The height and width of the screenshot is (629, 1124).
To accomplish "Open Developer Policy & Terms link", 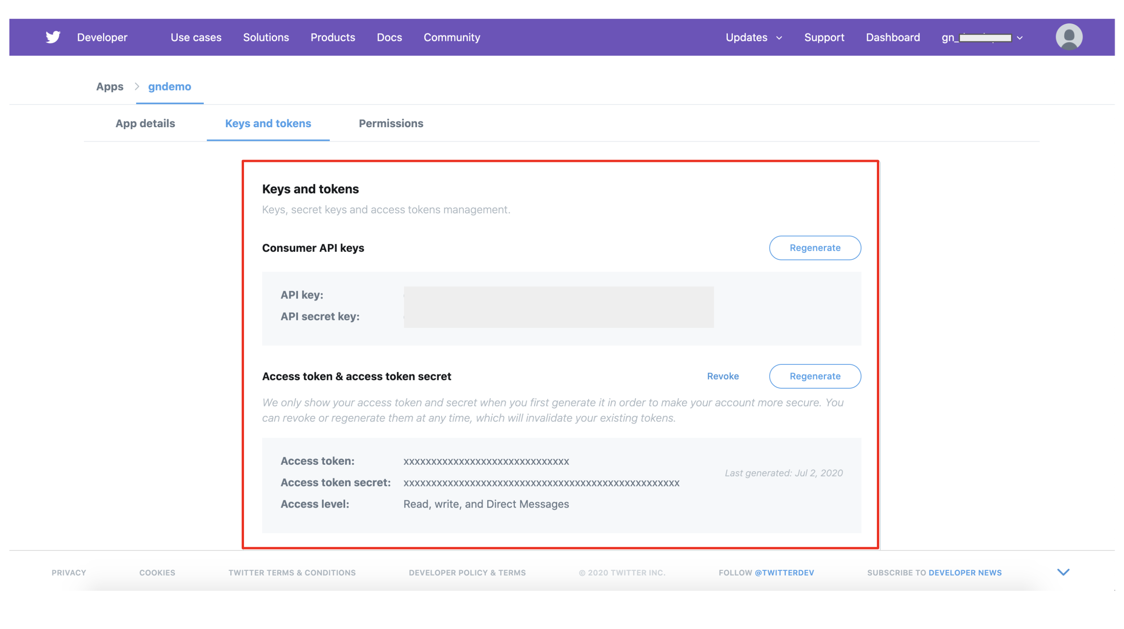I will click(467, 573).
